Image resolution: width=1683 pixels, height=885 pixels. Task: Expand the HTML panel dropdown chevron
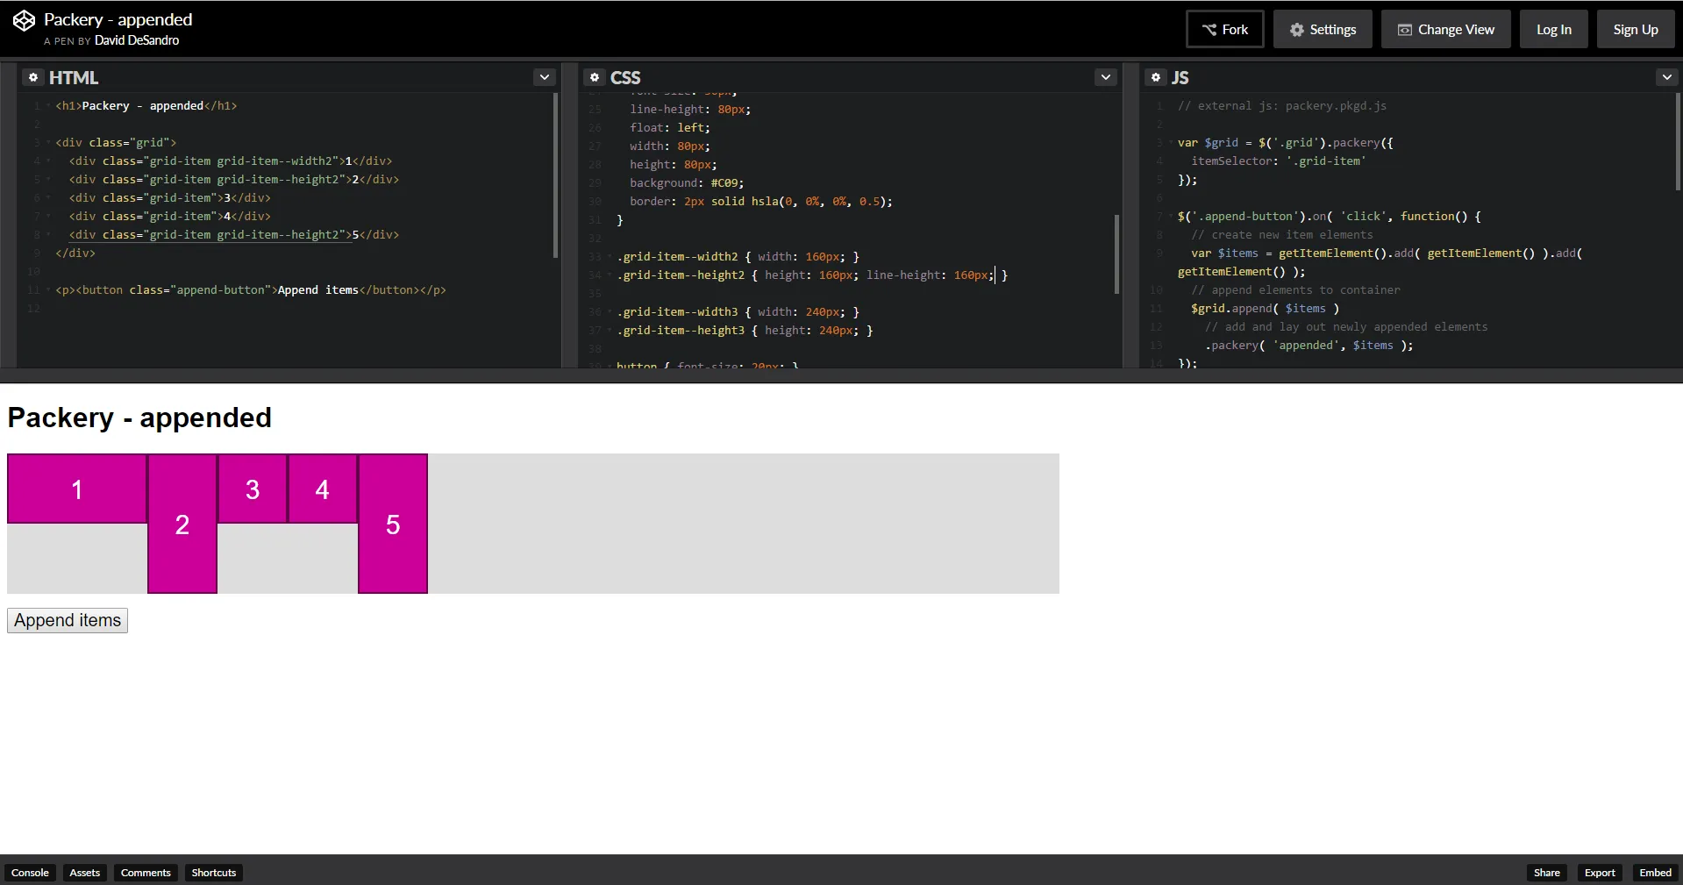click(x=545, y=77)
